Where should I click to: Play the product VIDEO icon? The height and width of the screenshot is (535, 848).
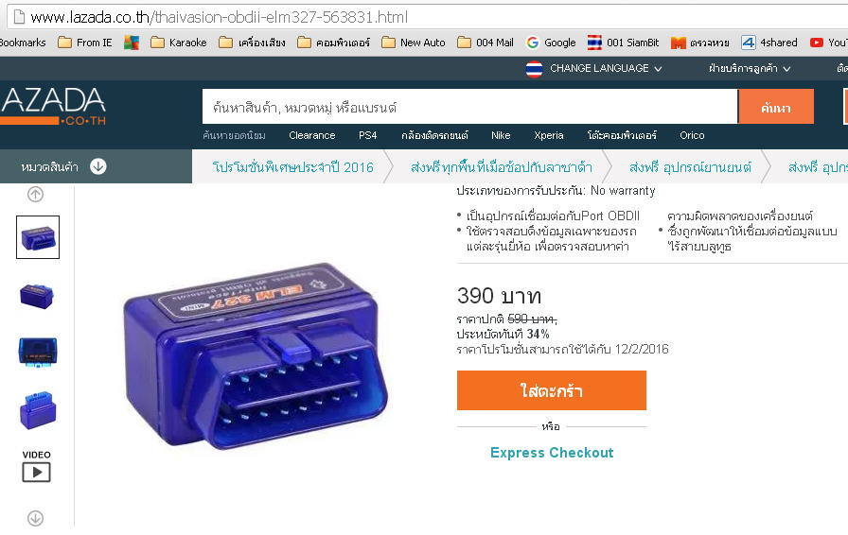[36, 472]
